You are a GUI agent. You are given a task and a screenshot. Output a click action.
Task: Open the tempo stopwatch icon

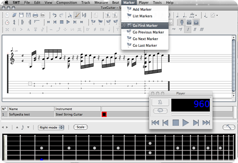(x=7, y=23)
